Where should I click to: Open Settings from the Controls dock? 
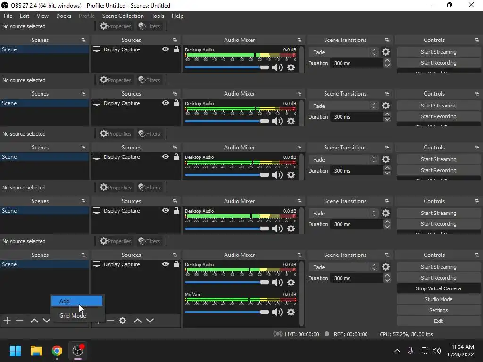[438, 310]
